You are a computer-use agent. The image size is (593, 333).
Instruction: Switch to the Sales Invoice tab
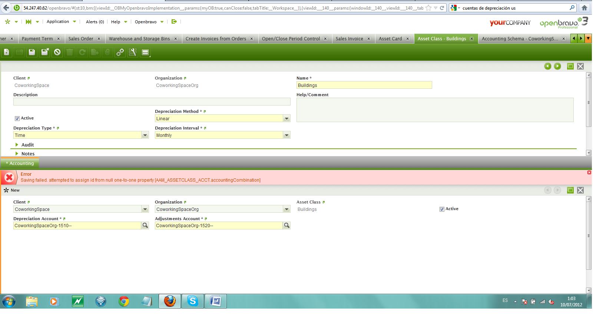click(349, 39)
